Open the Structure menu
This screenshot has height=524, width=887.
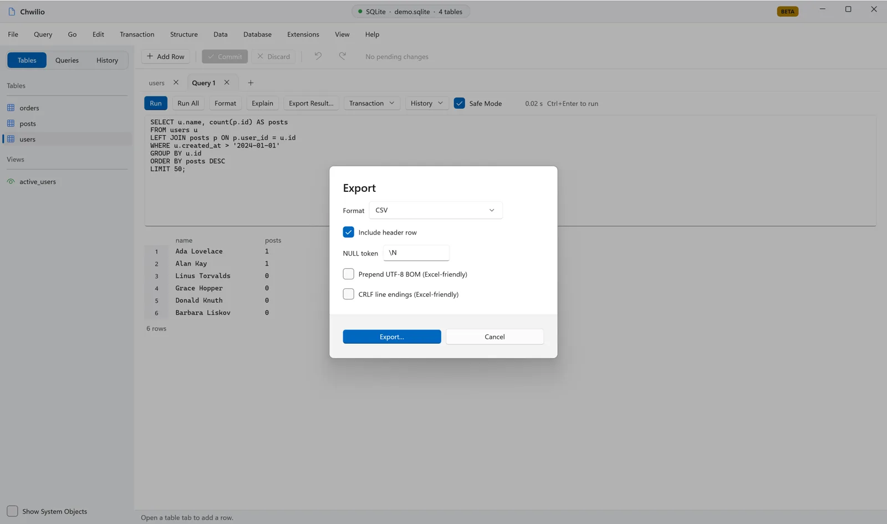point(183,34)
